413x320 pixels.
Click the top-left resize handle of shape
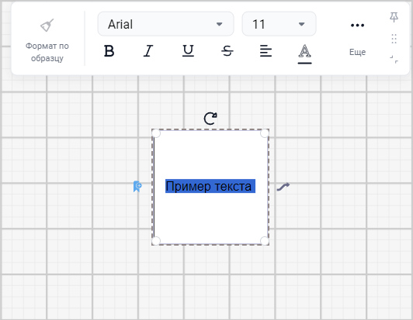point(156,133)
